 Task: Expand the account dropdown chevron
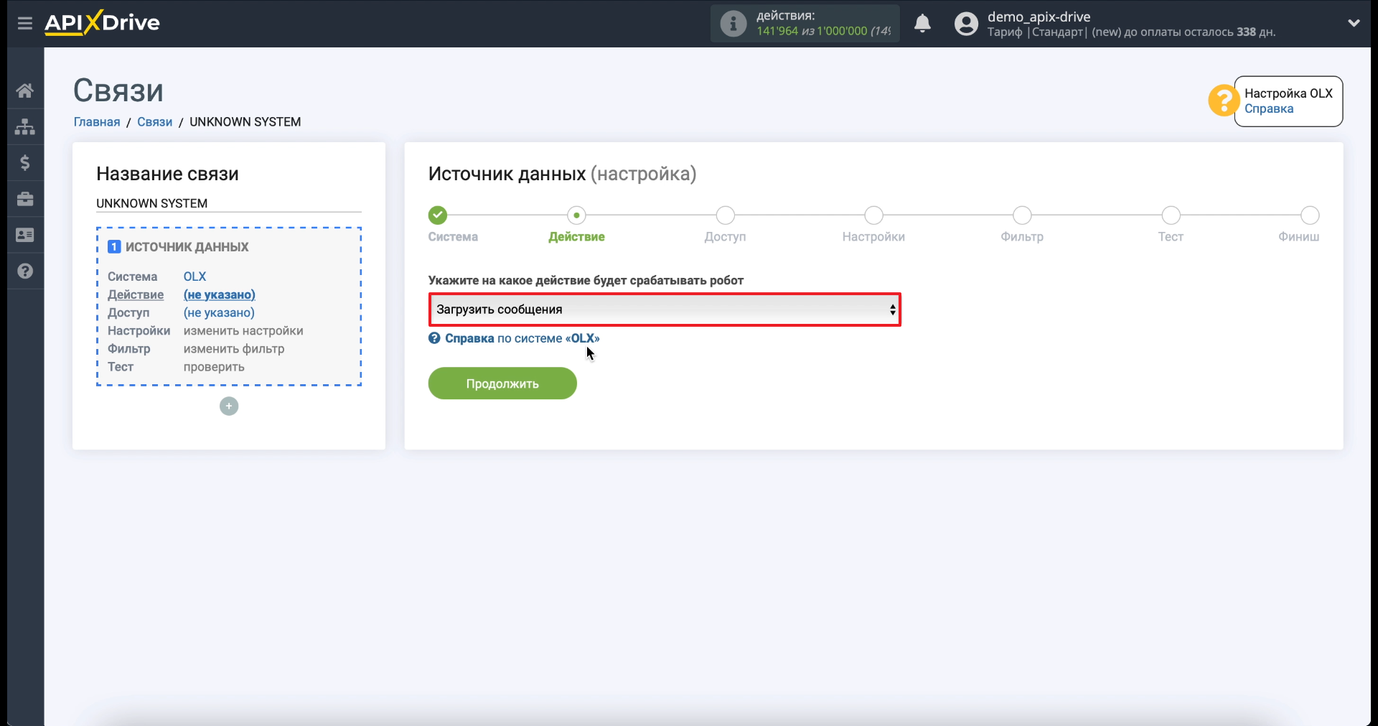click(x=1354, y=23)
